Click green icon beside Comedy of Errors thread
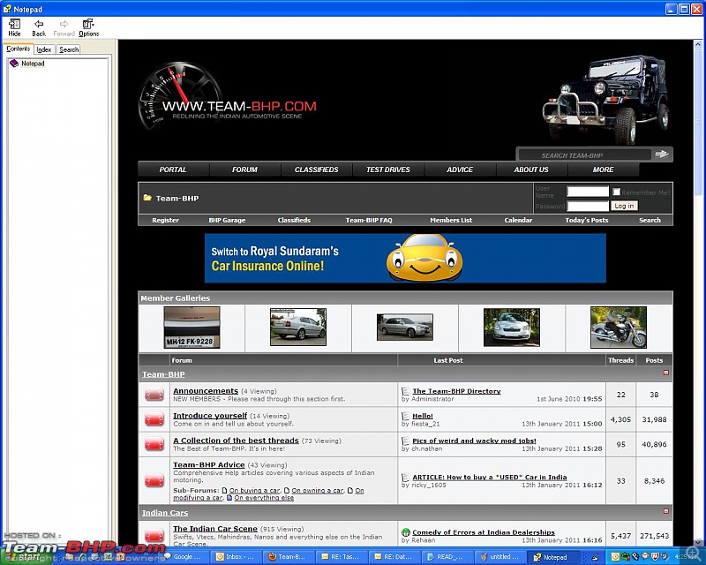This screenshot has height=565, width=706. (405, 532)
